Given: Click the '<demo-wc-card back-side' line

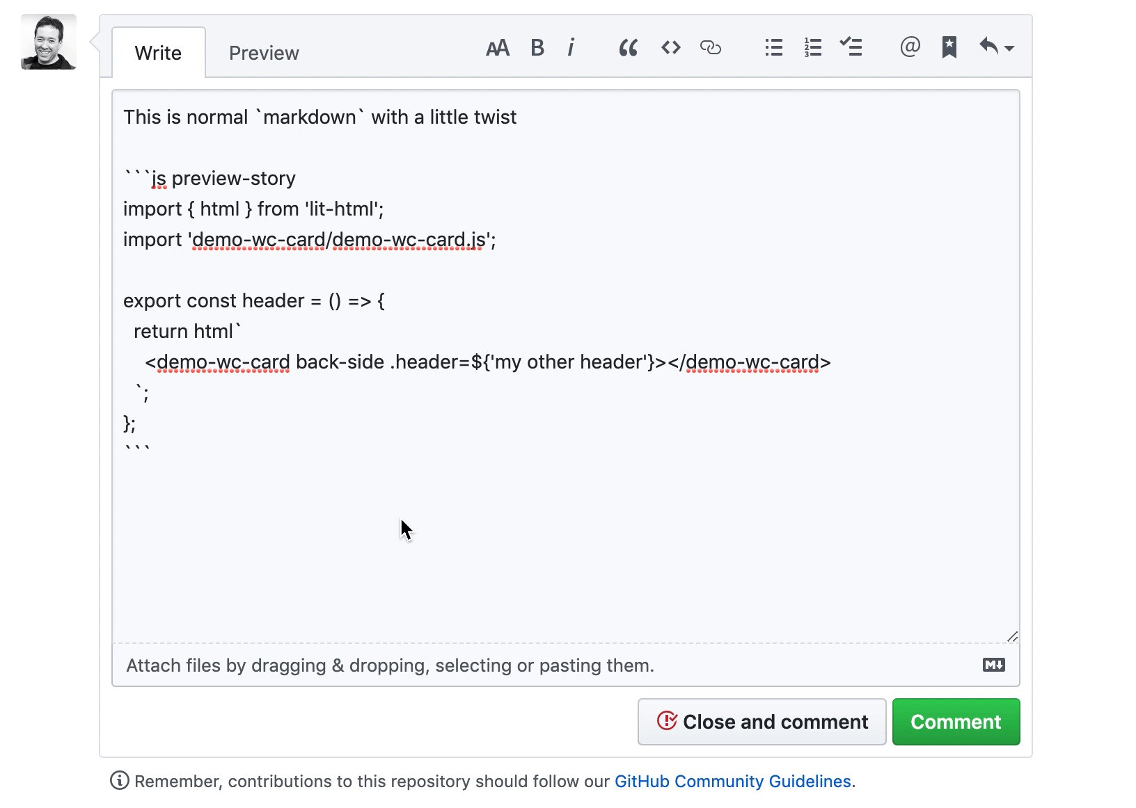Looking at the screenshot, I should 488,362.
